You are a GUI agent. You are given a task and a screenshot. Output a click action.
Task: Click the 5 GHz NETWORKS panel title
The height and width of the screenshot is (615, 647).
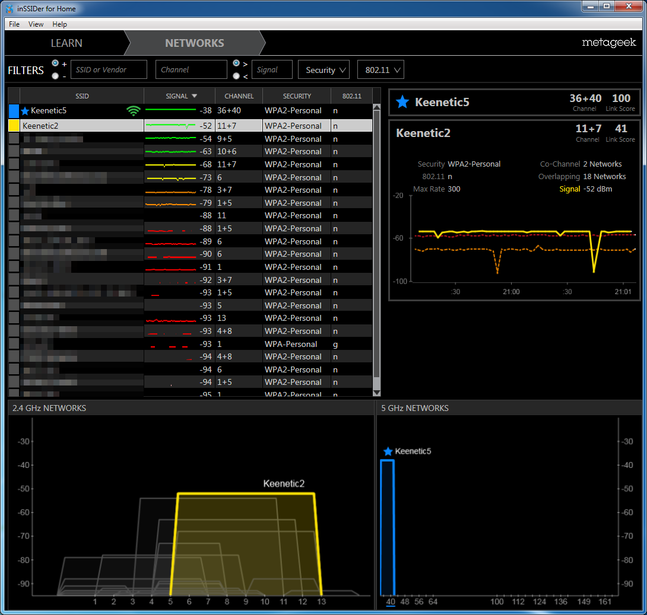coord(415,408)
